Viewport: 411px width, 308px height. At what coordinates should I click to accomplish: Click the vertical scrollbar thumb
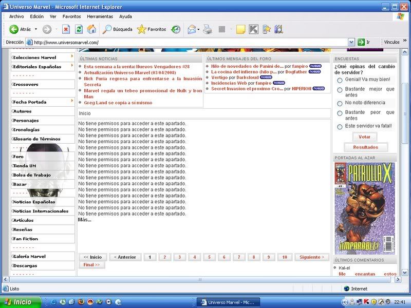405,113
